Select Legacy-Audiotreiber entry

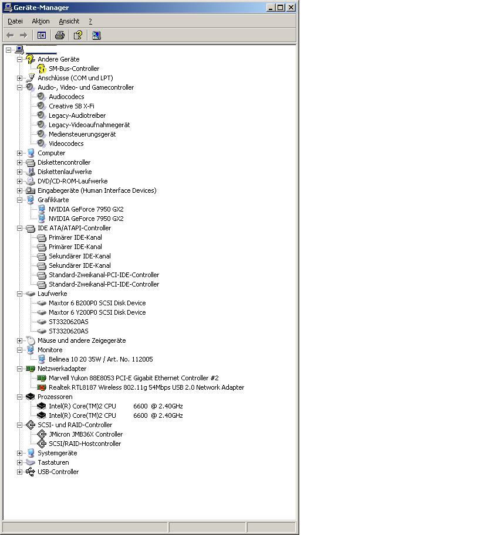pos(77,115)
